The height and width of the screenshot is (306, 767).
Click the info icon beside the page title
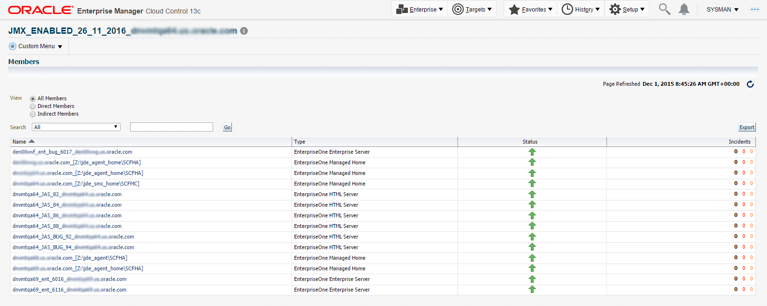coord(244,31)
